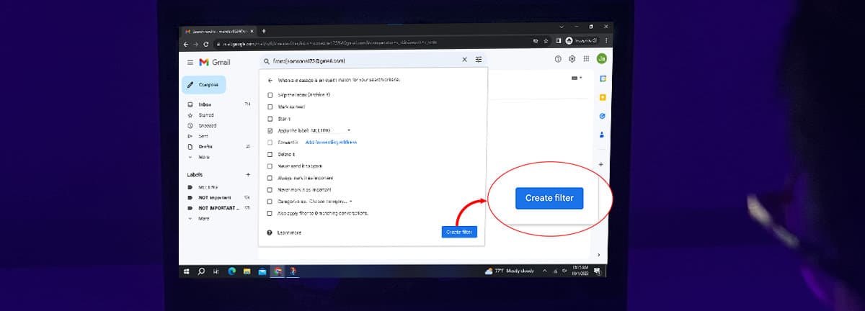Toggle the Apply the label checkbox
865x311 pixels.
[x=270, y=130]
